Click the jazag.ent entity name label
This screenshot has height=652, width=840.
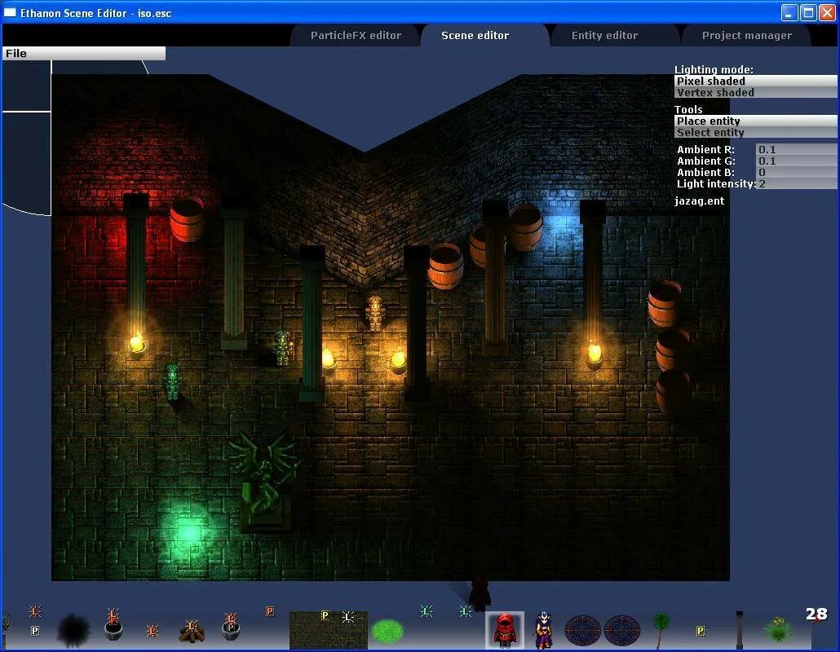(699, 200)
